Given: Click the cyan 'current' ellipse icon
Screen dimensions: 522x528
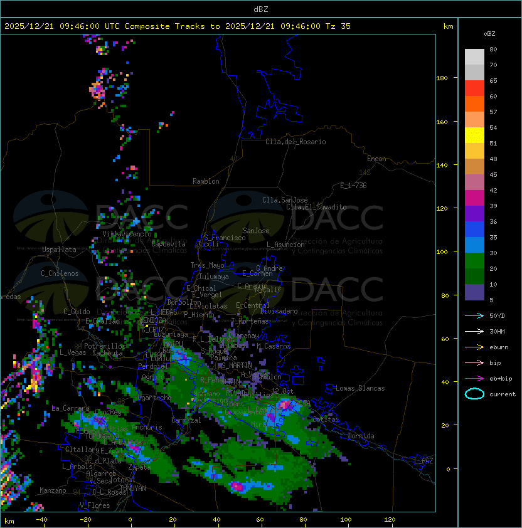Looking at the screenshot, I should point(474,394).
